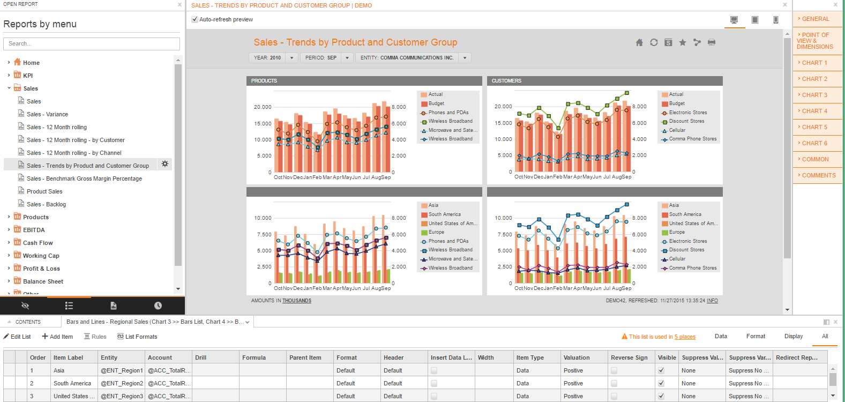The image size is (845, 402).
Task: Switch to tablet preview mode
Action: [x=755, y=20]
